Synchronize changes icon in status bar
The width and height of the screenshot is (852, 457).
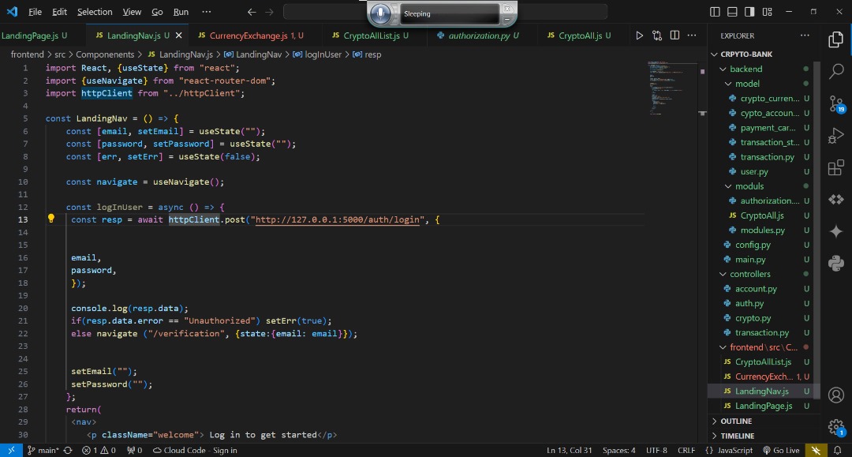coord(68,450)
